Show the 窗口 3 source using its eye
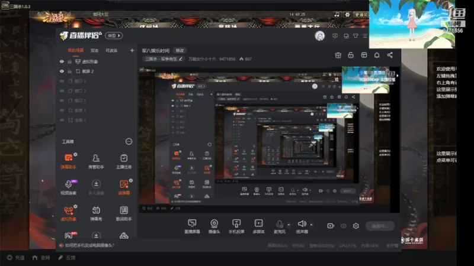 tap(62, 81)
